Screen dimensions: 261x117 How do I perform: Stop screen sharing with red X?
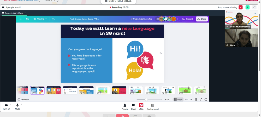241,7
